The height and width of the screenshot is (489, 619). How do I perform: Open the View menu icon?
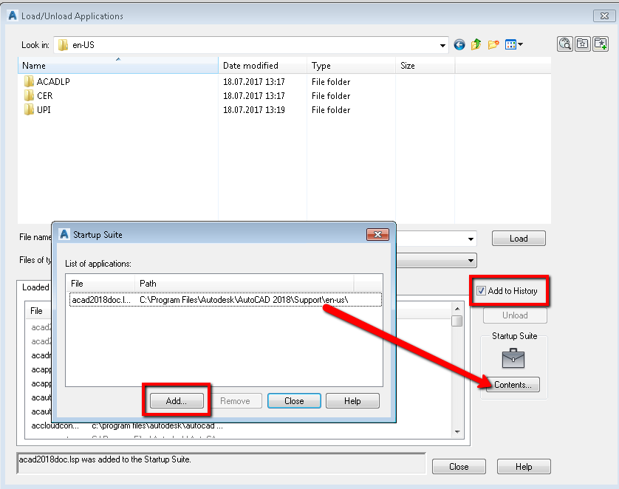pos(514,44)
